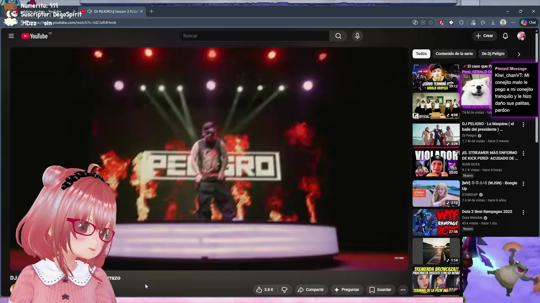This screenshot has height=303, width=540.
Task: Open the media control music icon
Action: coord(472,22)
